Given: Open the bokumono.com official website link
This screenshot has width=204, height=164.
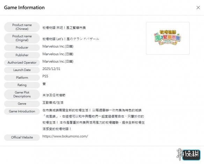Looking at the screenshot, I should tap(65, 136).
